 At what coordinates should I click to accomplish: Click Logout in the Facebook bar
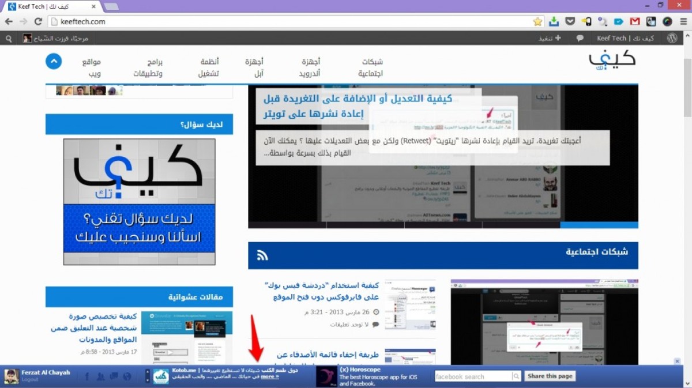[30, 380]
